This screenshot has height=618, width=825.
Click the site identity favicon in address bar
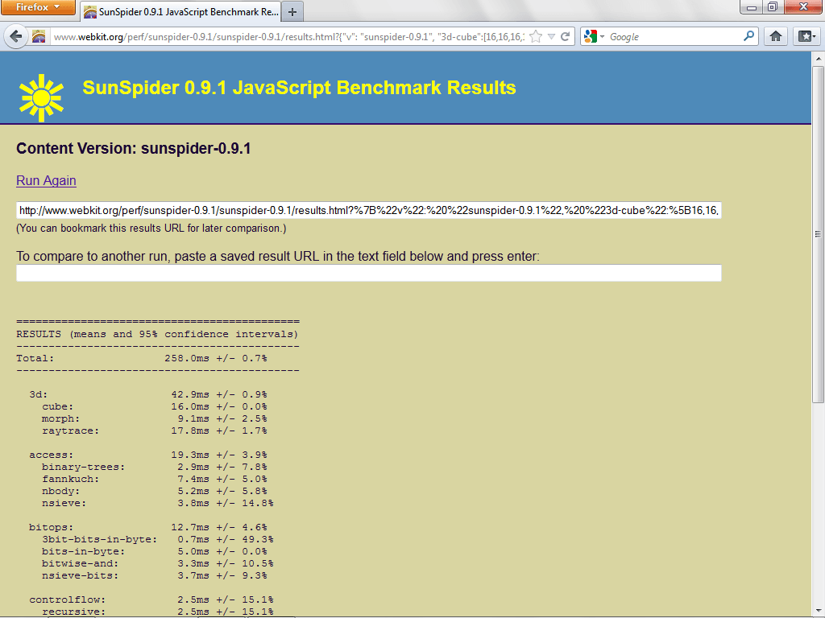tap(39, 37)
